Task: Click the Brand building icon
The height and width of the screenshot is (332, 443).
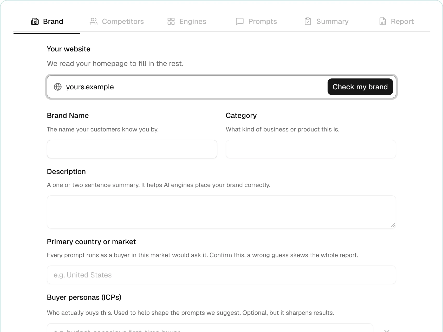Action: [x=35, y=21]
